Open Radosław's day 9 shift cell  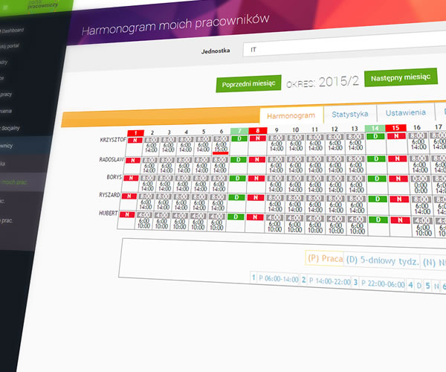pos(276,164)
